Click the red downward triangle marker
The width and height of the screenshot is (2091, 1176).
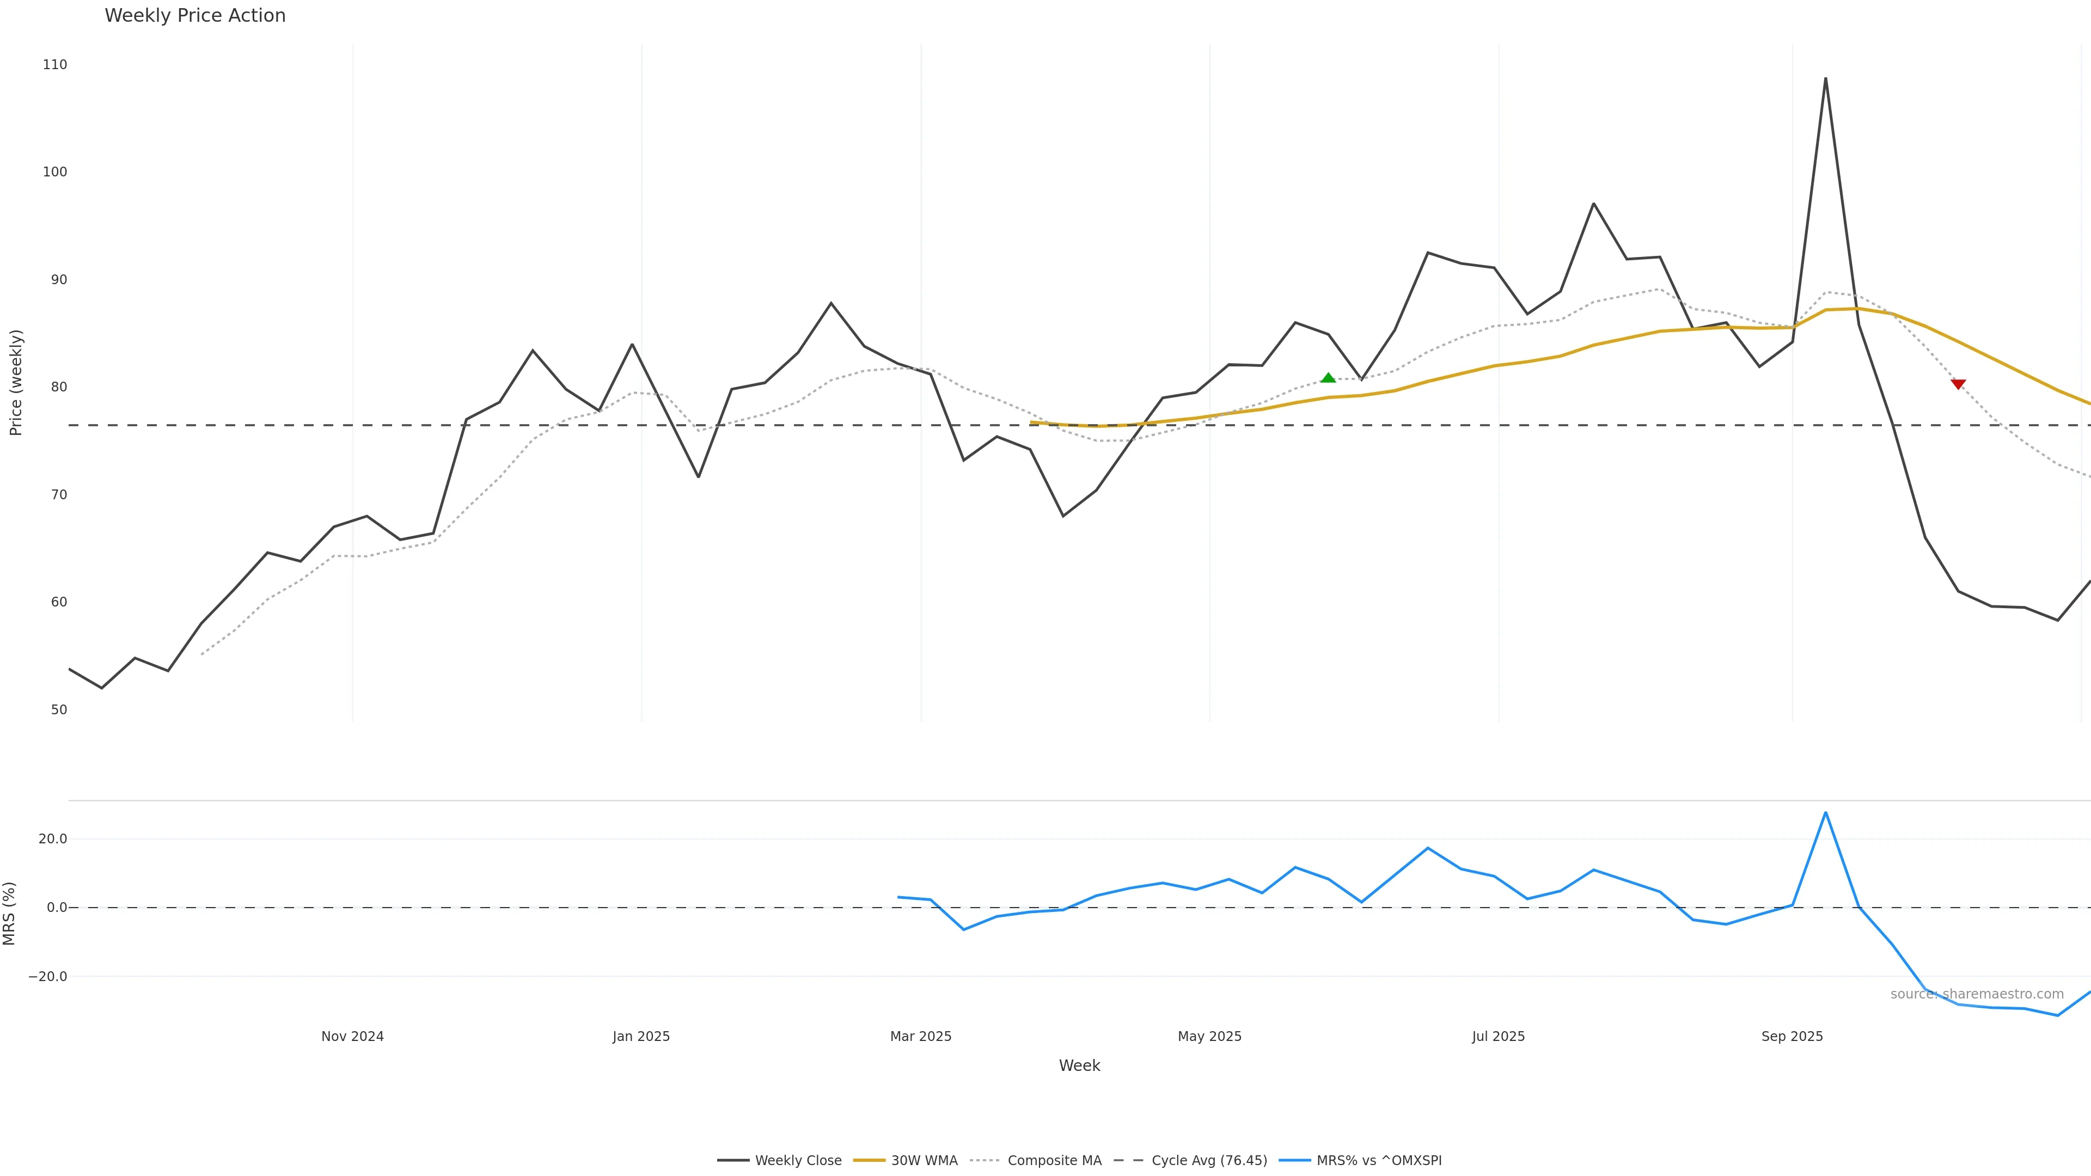click(x=1958, y=384)
